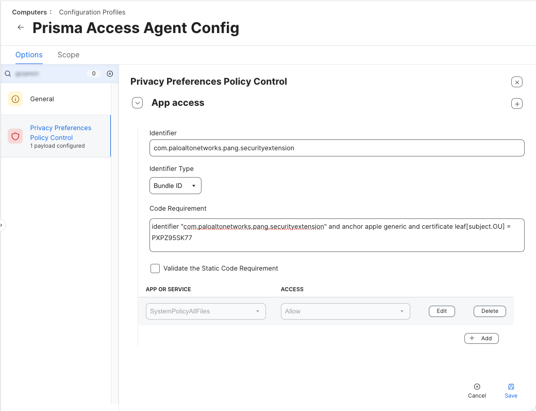Select the Options tab
The height and width of the screenshot is (411, 536).
[x=29, y=55]
